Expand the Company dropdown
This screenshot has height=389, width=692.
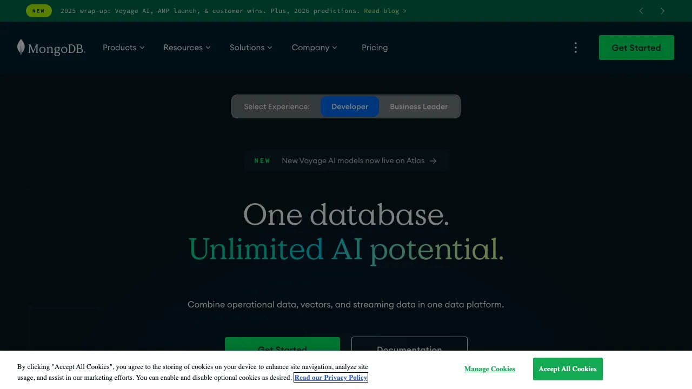tap(314, 48)
